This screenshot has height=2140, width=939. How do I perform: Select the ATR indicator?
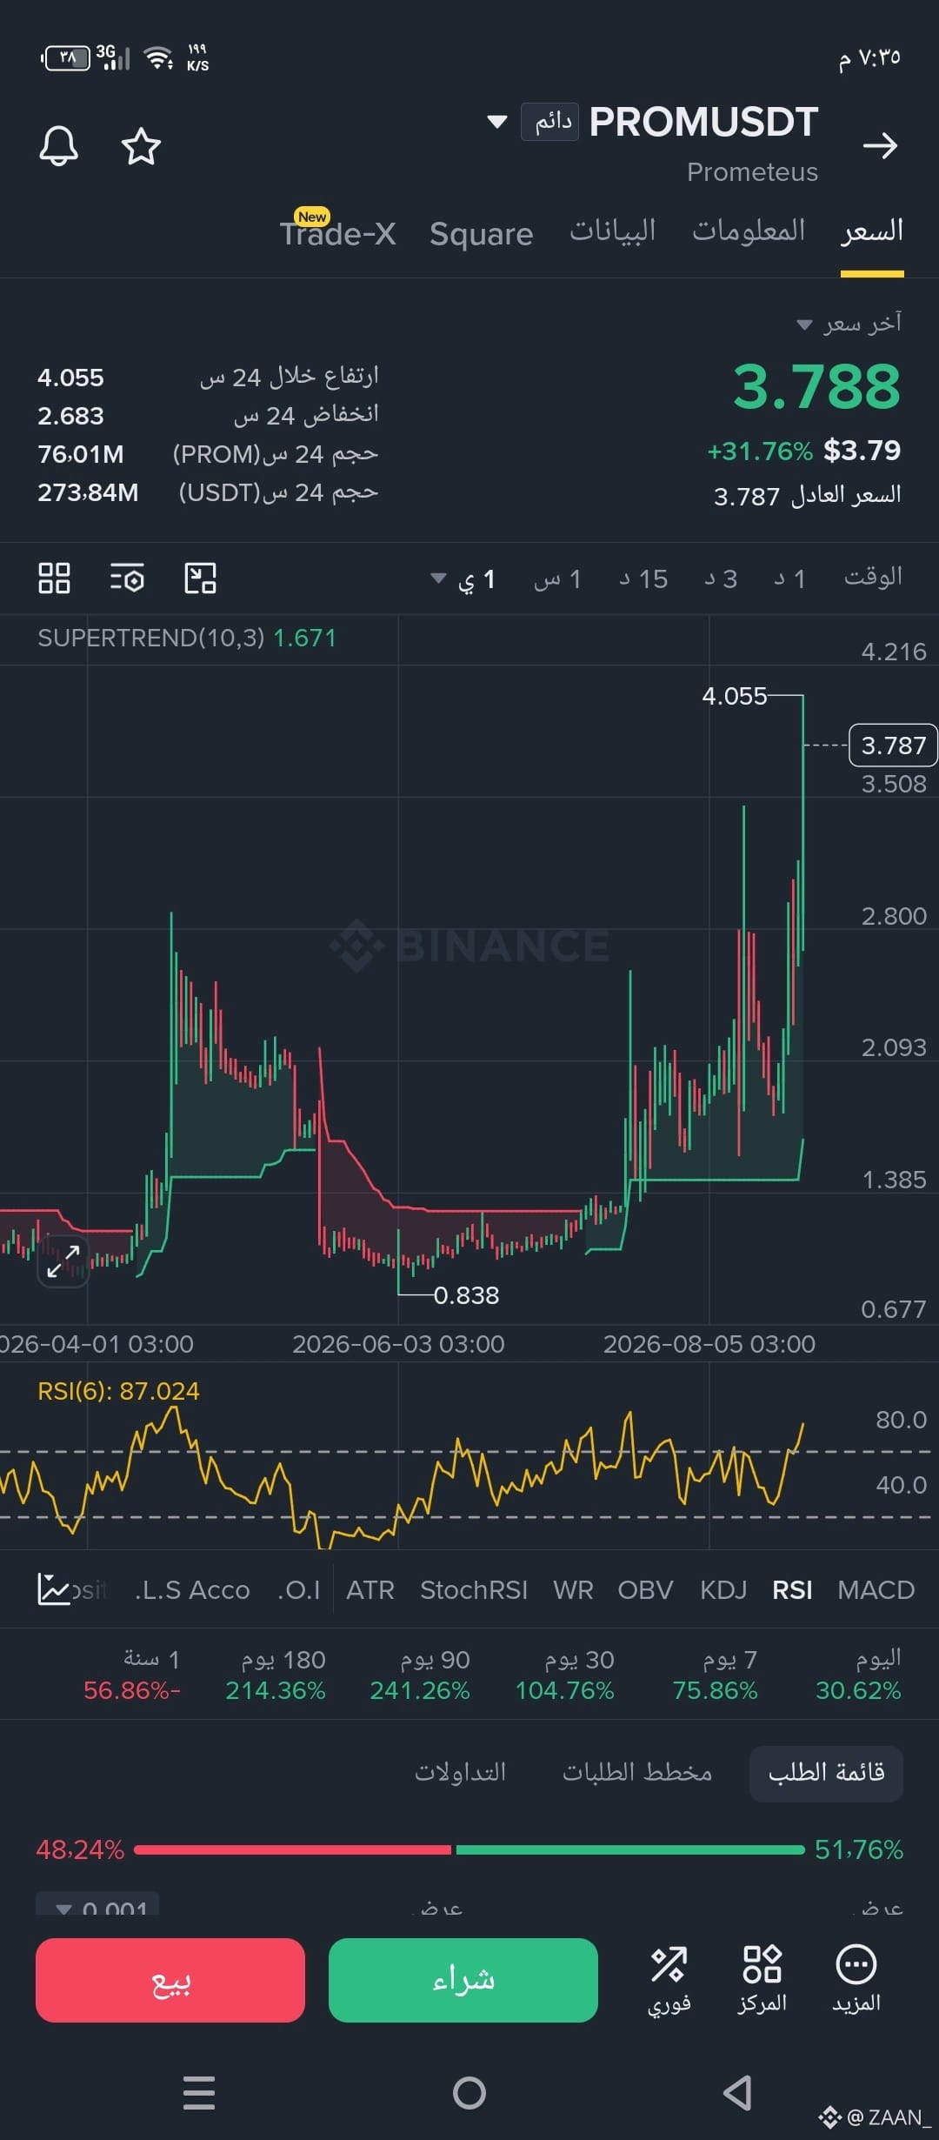370,1590
